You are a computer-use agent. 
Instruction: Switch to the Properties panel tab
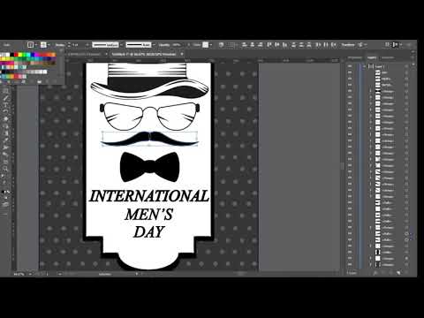354,57
